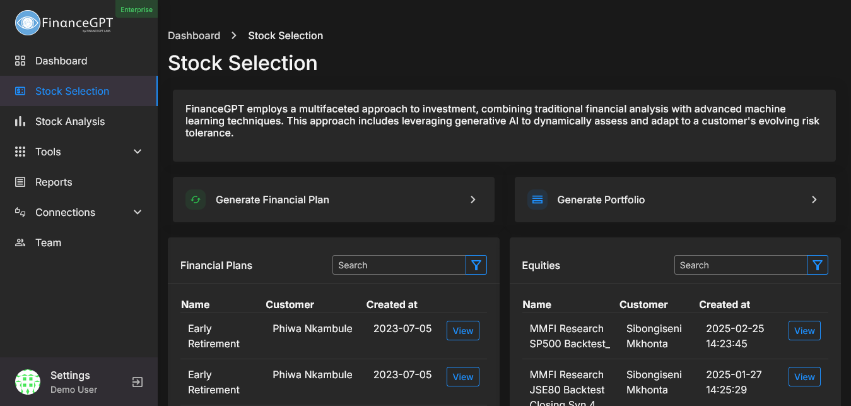Click the Demo User avatar
851x406 pixels.
(x=28, y=382)
